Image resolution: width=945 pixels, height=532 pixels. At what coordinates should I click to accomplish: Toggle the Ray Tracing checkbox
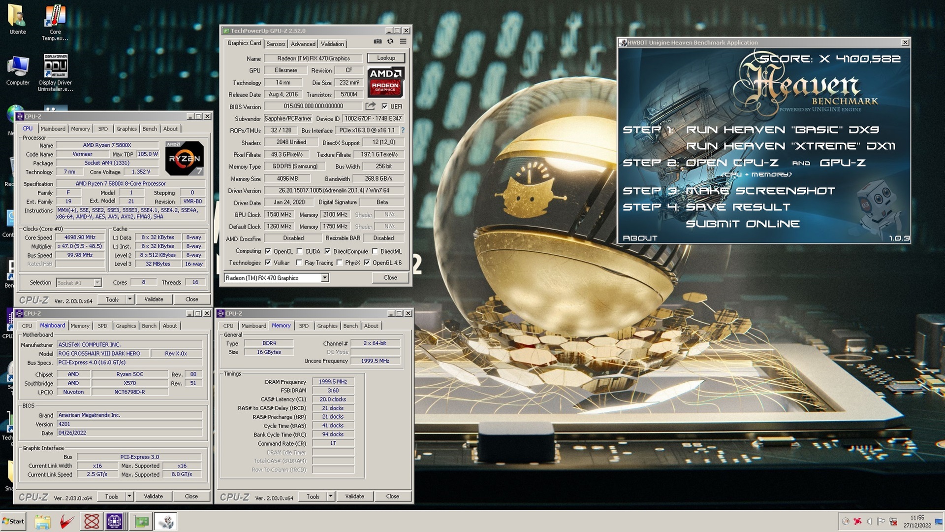click(x=299, y=263)
